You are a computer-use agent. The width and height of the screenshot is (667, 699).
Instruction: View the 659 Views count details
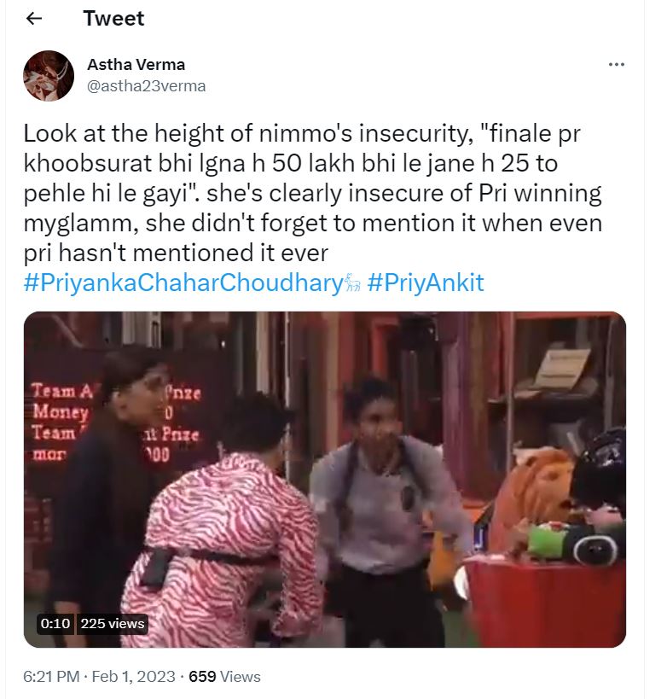224,676
